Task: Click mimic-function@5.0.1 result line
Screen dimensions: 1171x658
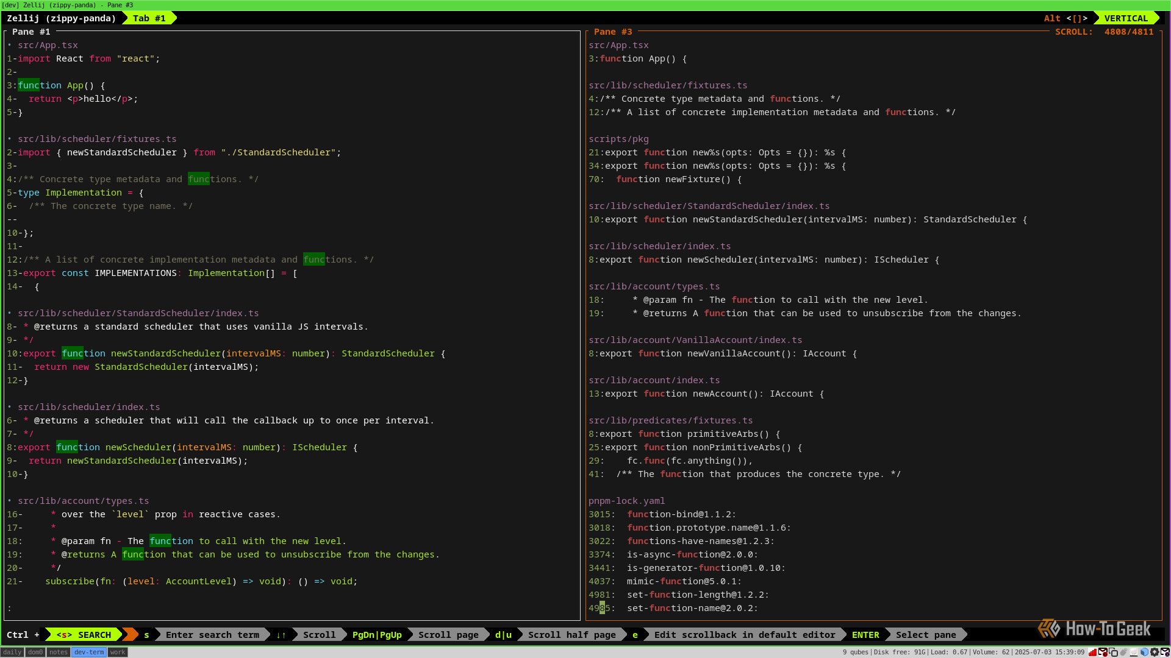Action: [x=665, y=581]
